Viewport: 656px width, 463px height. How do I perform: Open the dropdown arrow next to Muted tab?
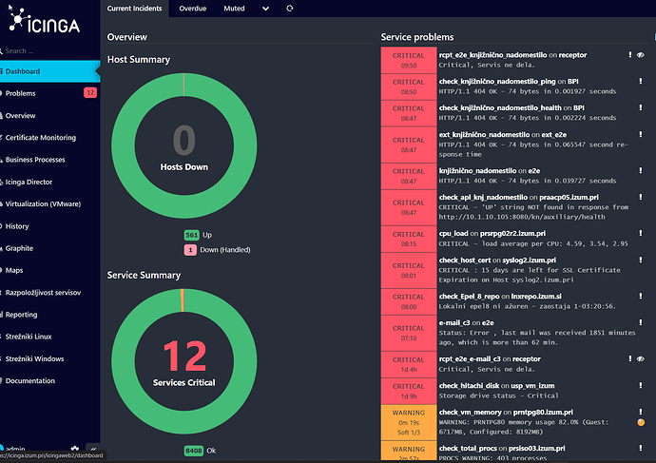point(264,9)
